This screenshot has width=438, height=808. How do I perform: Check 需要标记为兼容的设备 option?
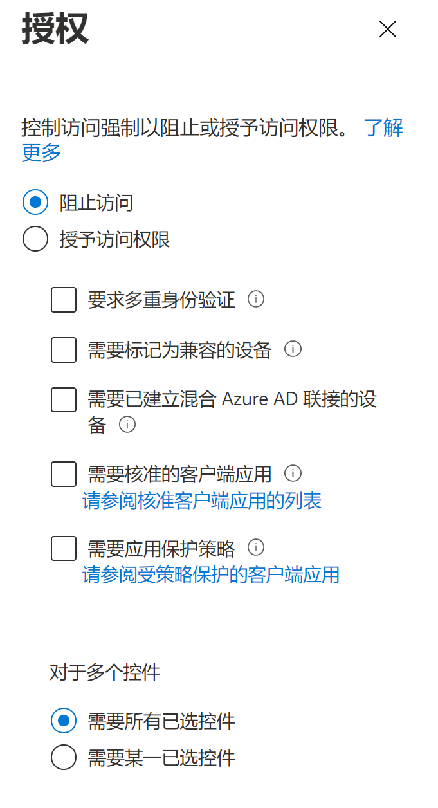64,350
